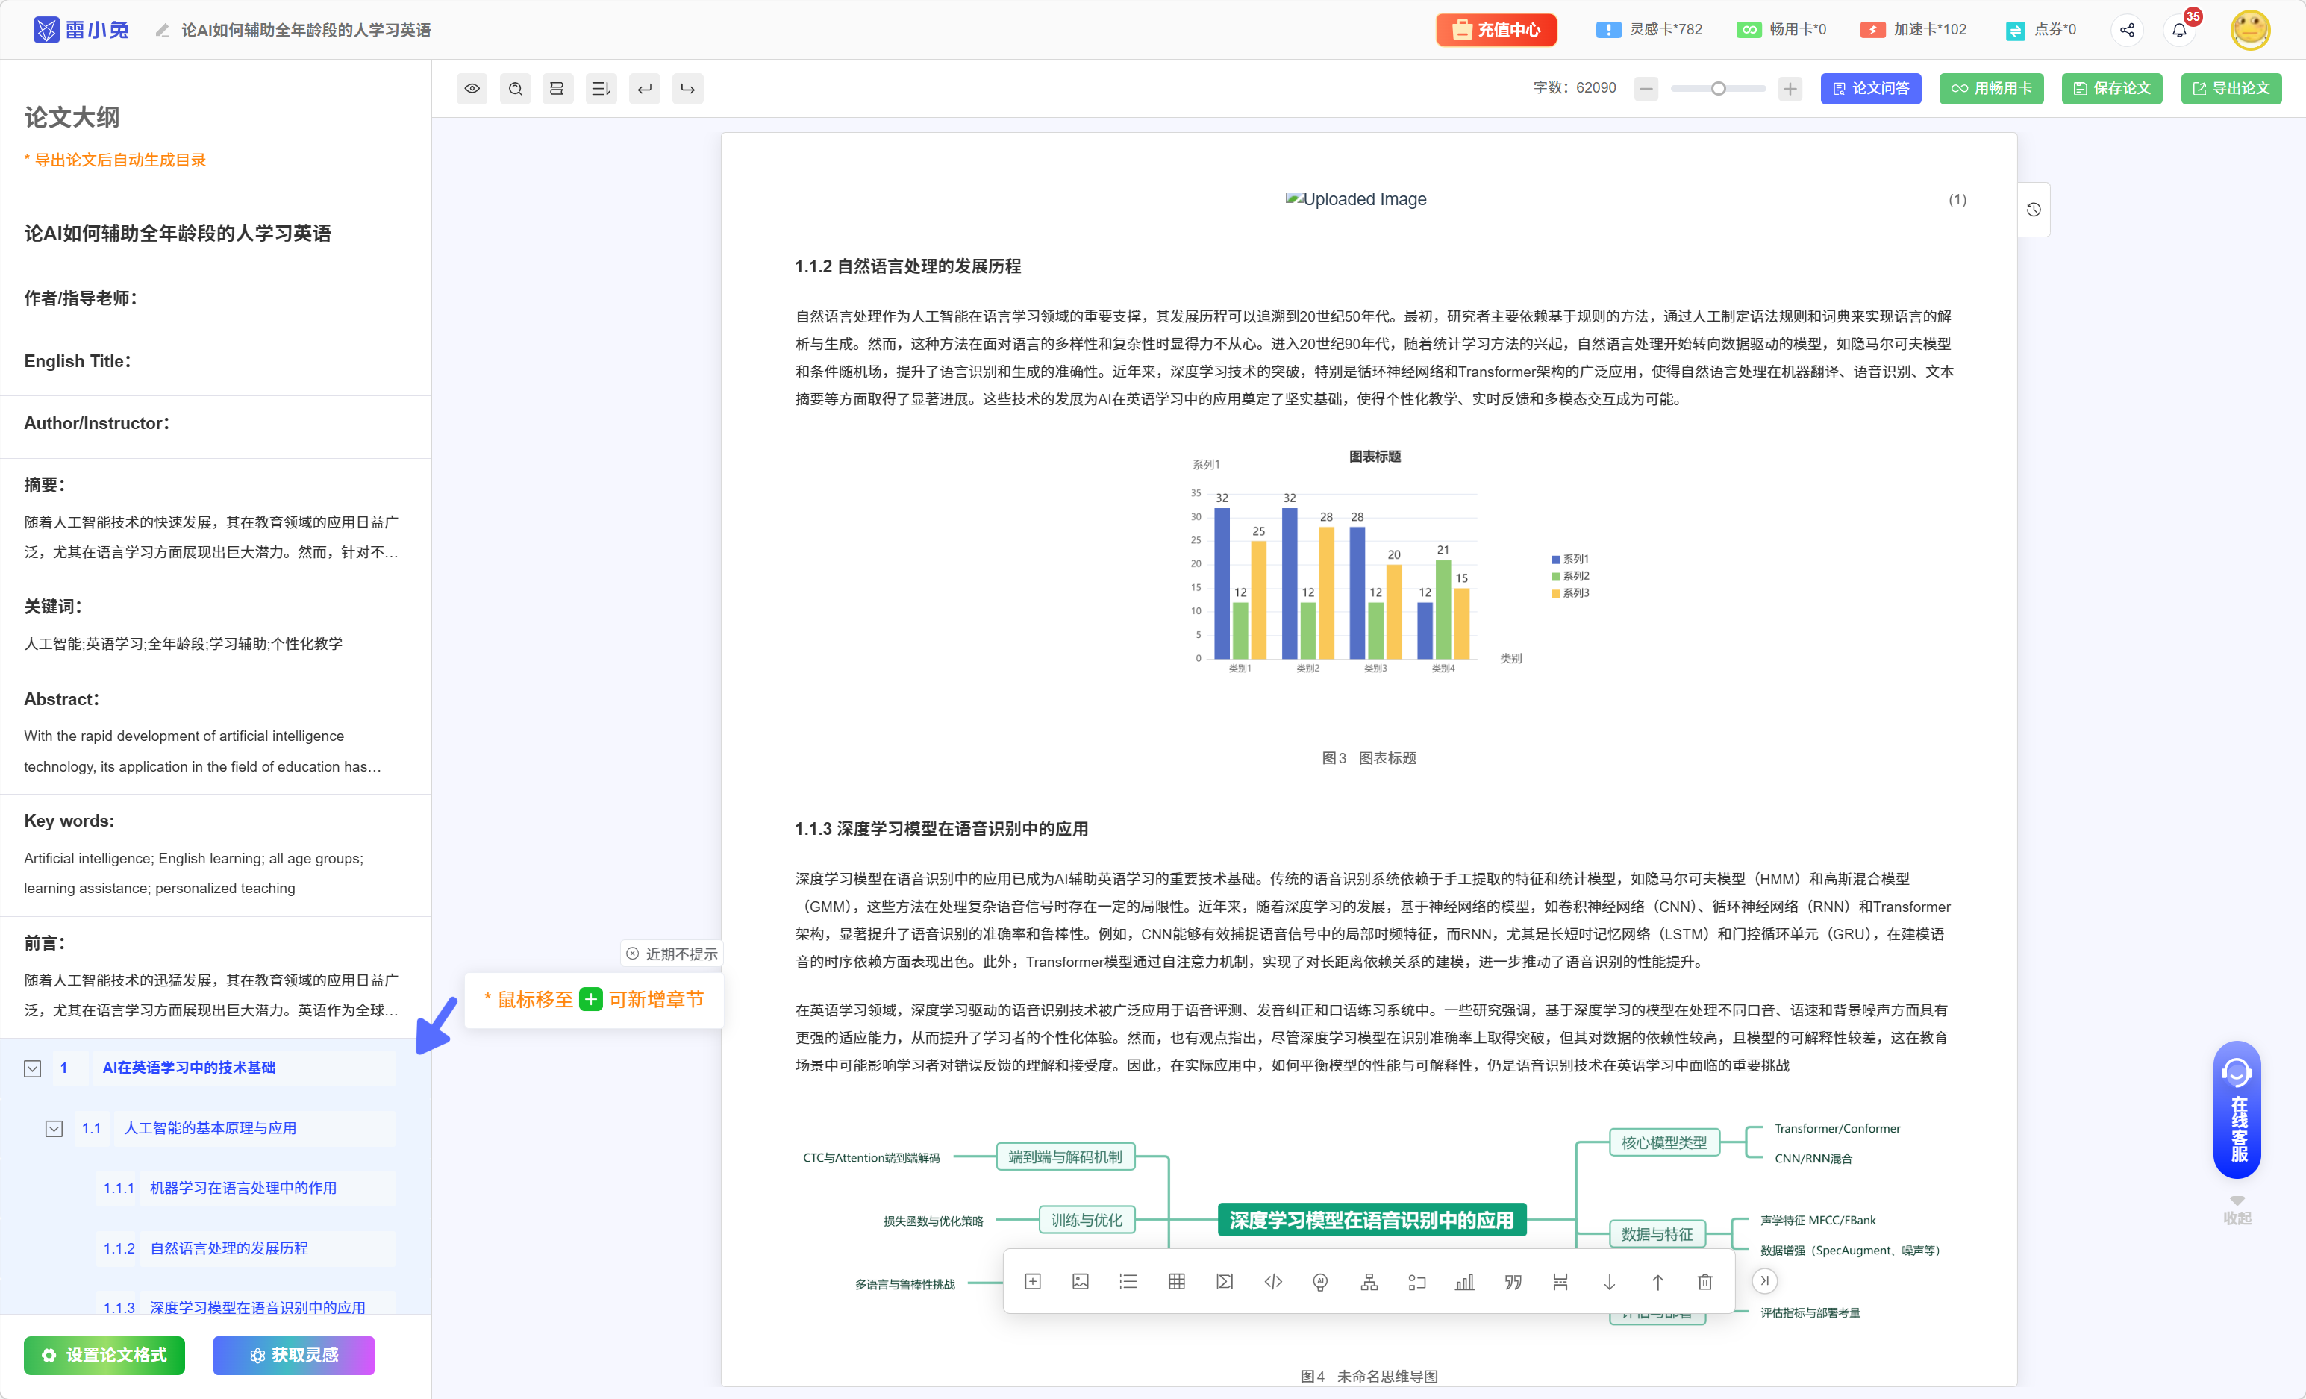Click the 导出论文 button
Screen dimensions: 2306x1399
(x=2230, y=89)
